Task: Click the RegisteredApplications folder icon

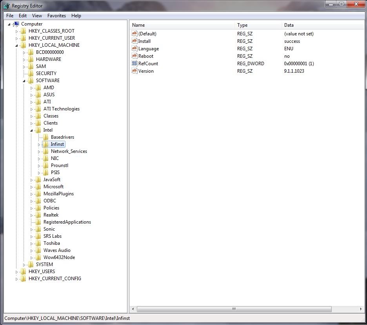Action: coord(38,222)
